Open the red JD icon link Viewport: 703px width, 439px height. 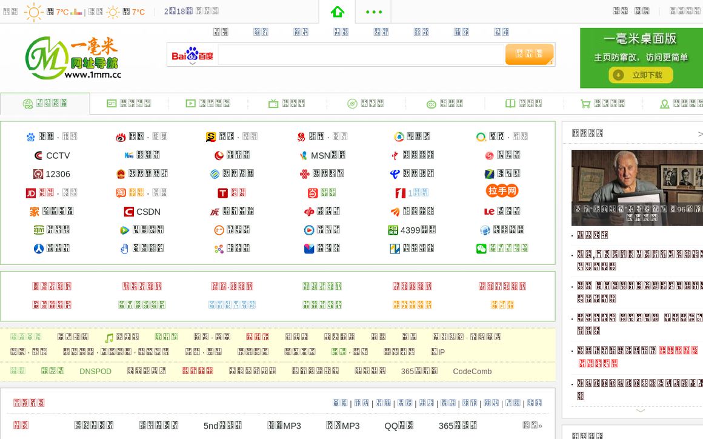pos(30,193)
